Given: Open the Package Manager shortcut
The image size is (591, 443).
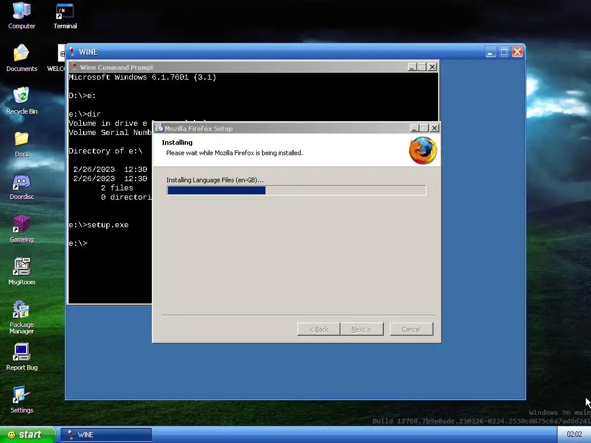Looking at the screenshot, I should (21, 317).
